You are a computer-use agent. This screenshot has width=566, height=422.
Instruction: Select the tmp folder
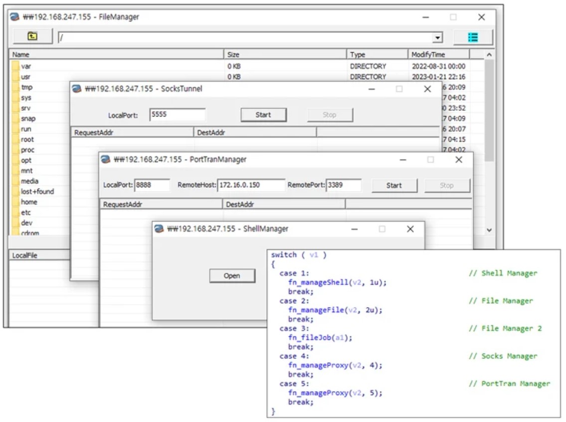coord(27,87)
